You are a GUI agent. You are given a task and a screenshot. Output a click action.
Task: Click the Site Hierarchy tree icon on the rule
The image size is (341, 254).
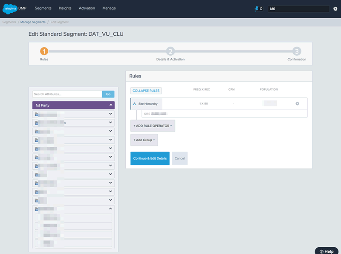click(x=134, y=103)
